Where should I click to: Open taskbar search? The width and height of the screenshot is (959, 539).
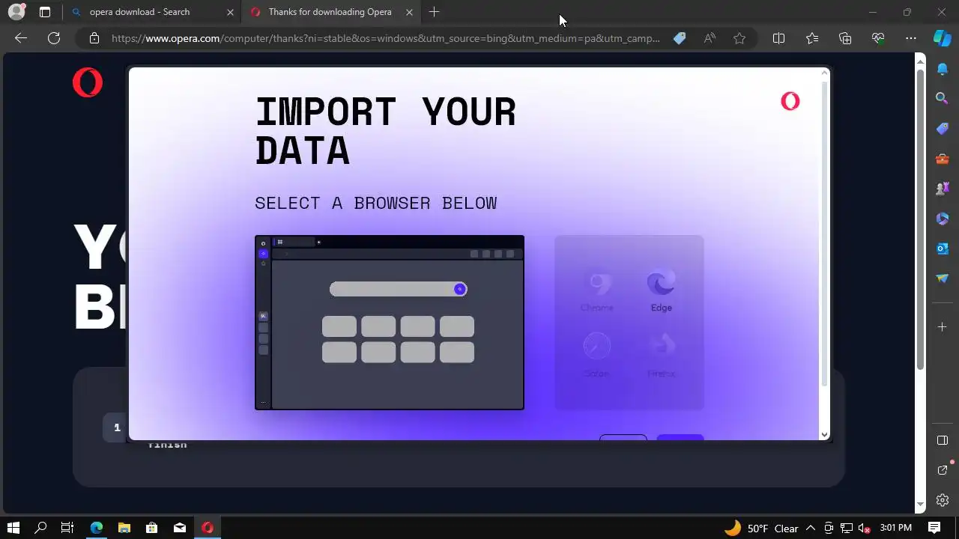click(40, 528)
